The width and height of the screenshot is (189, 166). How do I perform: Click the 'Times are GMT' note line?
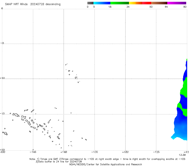tap(107, 159)
